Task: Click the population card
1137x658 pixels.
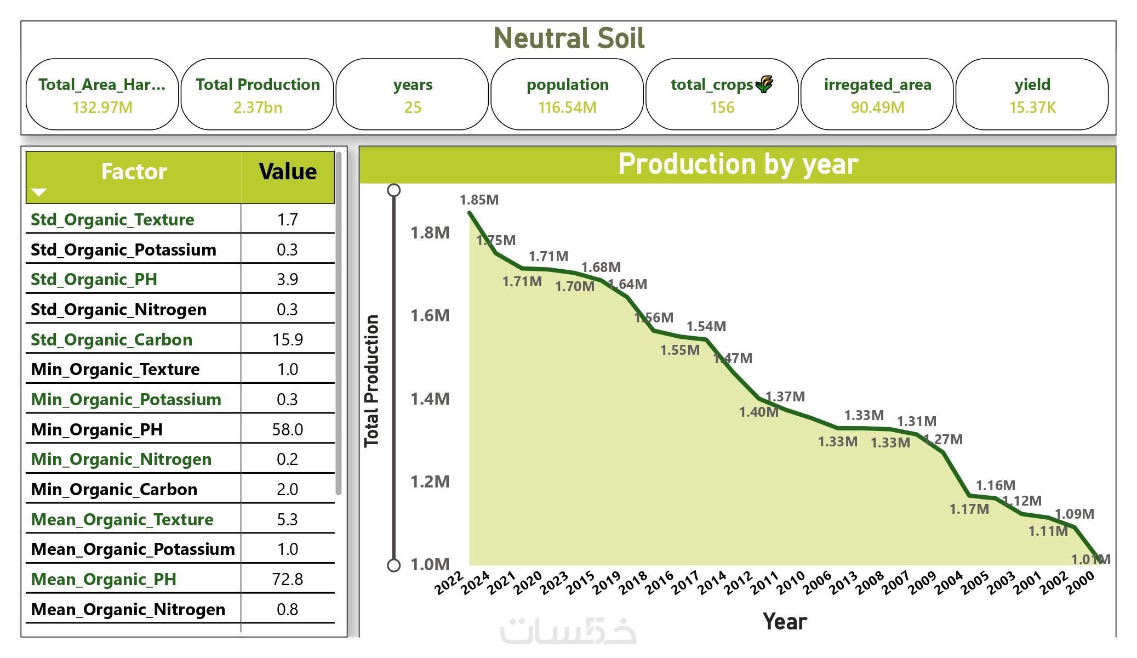Action: [x=567, y=95]
